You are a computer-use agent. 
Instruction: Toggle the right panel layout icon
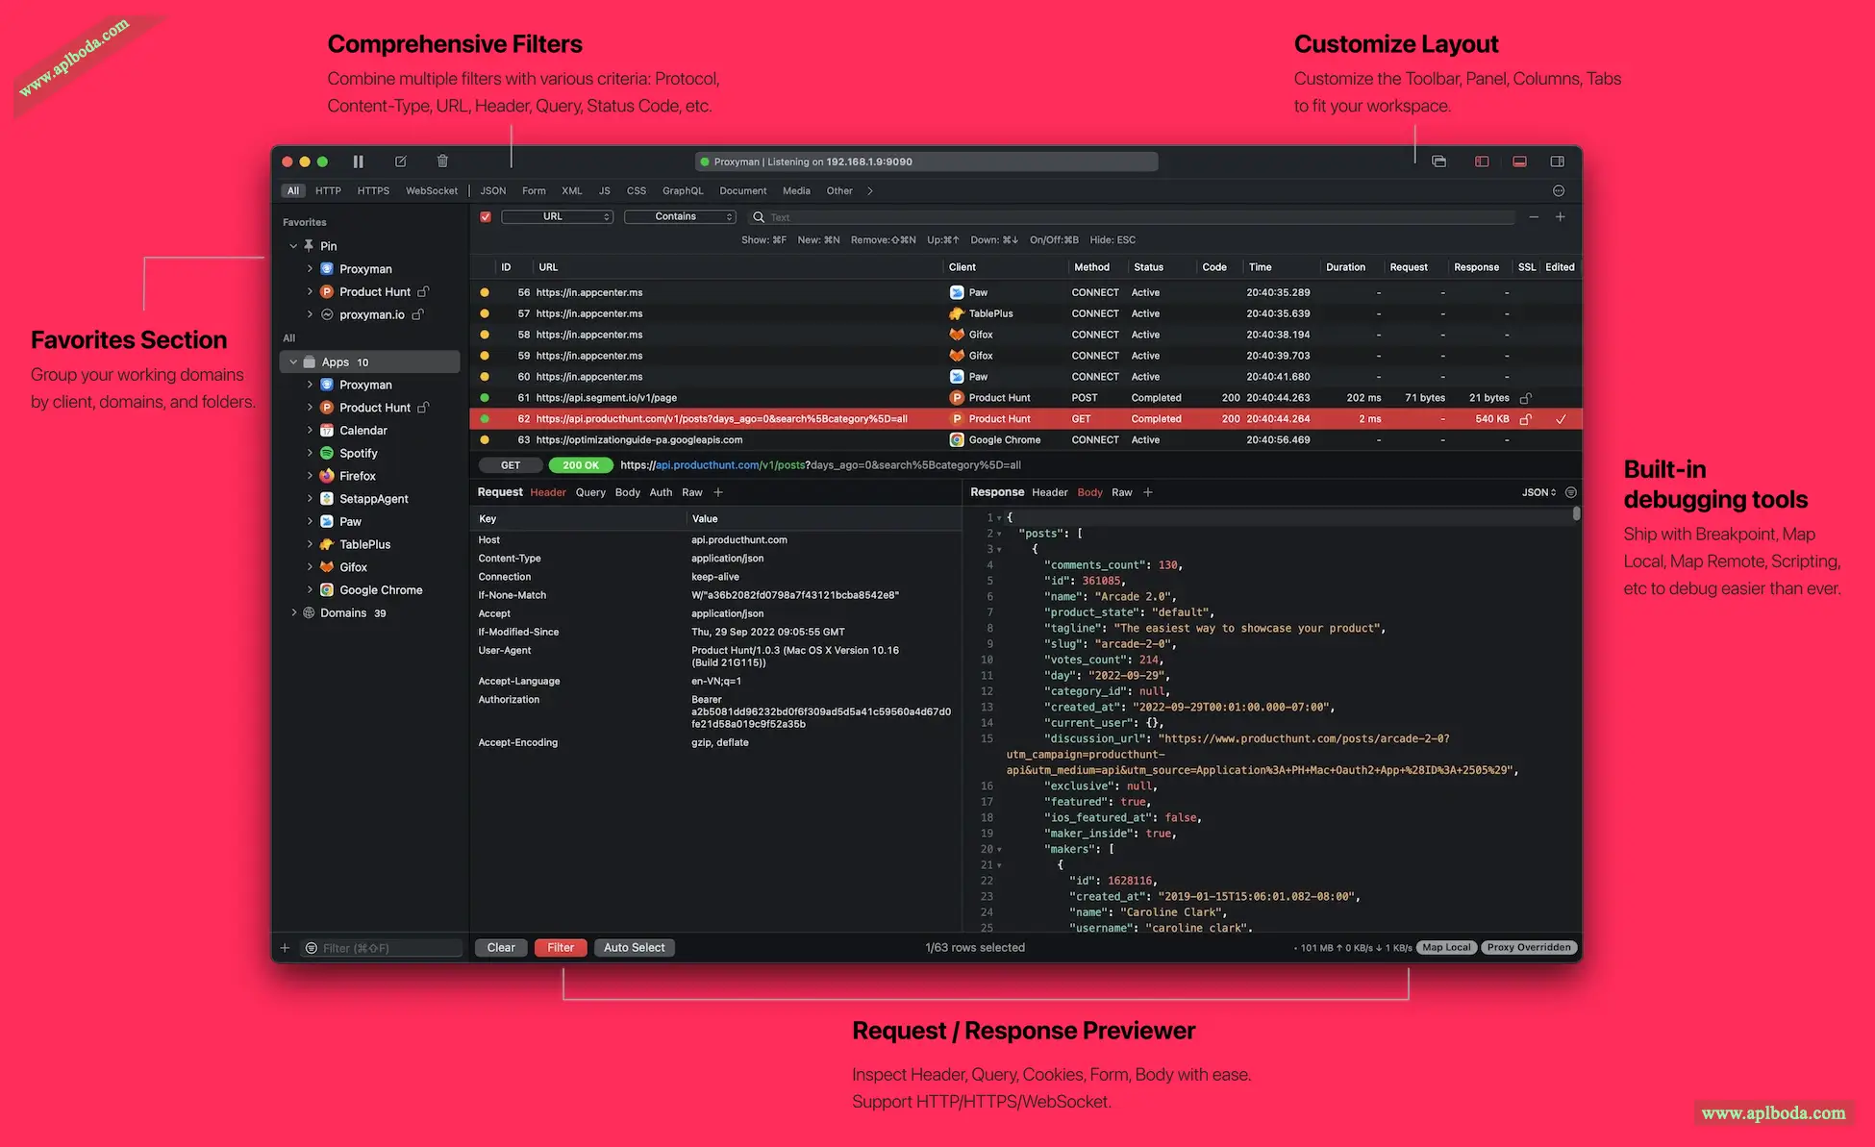(x=1557, y=162)
